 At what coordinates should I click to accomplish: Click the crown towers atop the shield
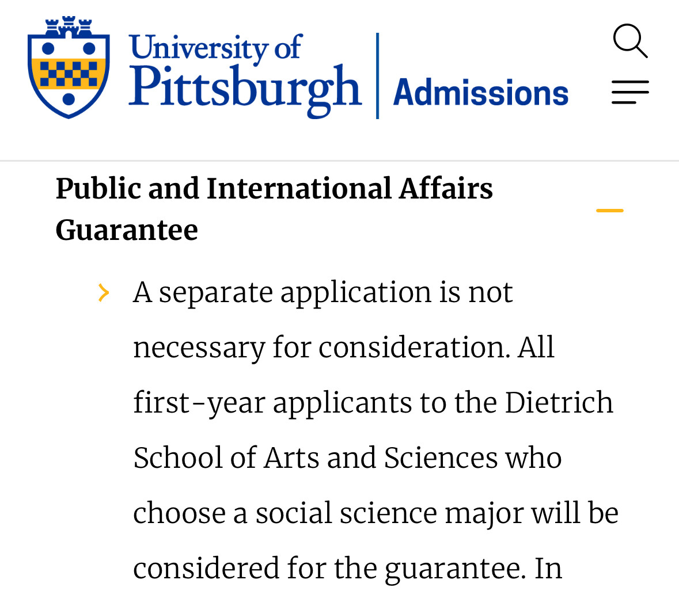click(x=69, y=26)
